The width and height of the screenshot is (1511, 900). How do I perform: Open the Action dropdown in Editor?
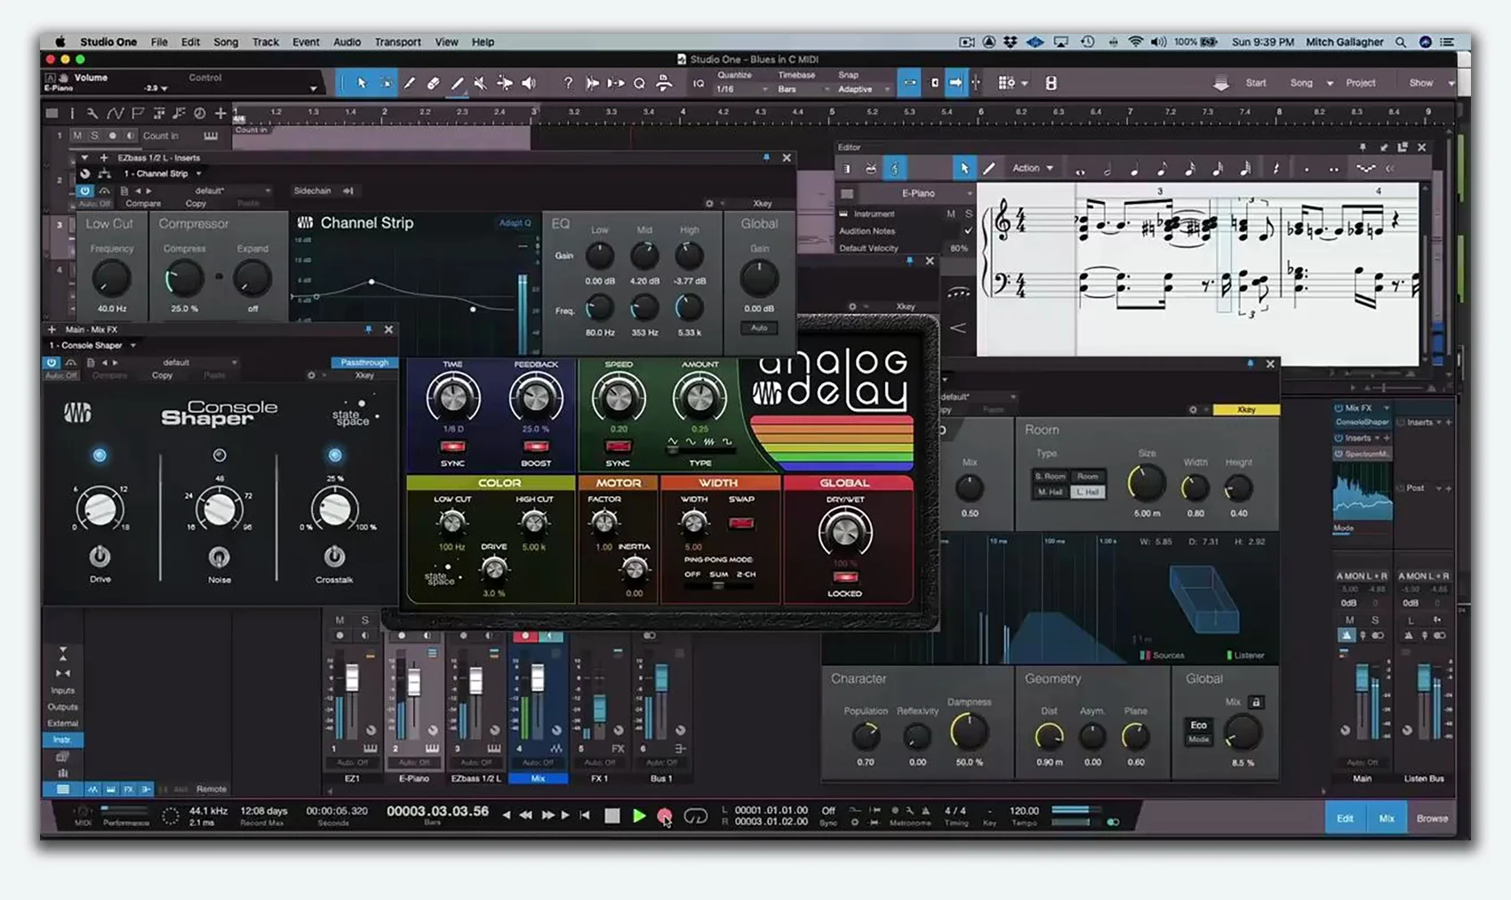click(1033, 168)
